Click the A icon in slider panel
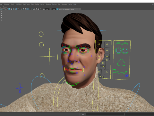154x116 pixels. 100,77
